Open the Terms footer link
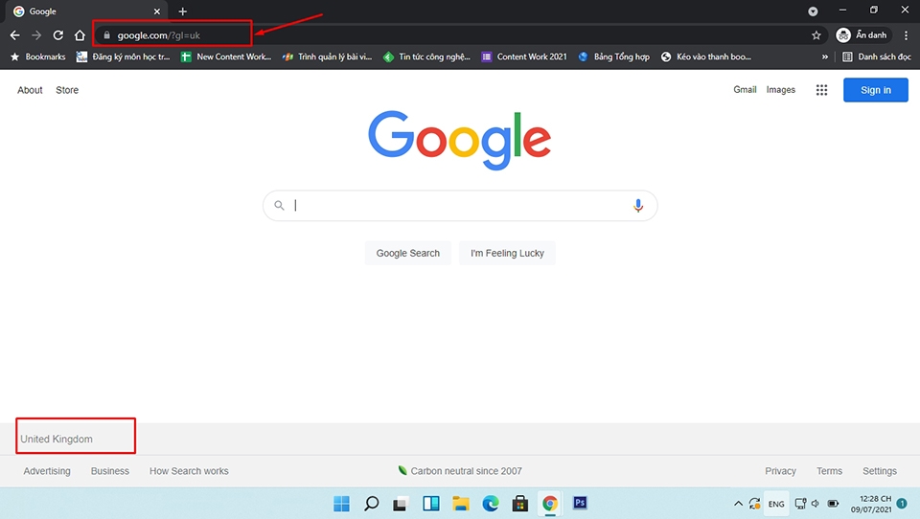The image size is (920, 519). [829, 471]
